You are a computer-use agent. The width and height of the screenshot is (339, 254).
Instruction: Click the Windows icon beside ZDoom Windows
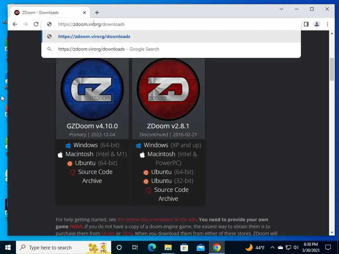coord(139,146)
